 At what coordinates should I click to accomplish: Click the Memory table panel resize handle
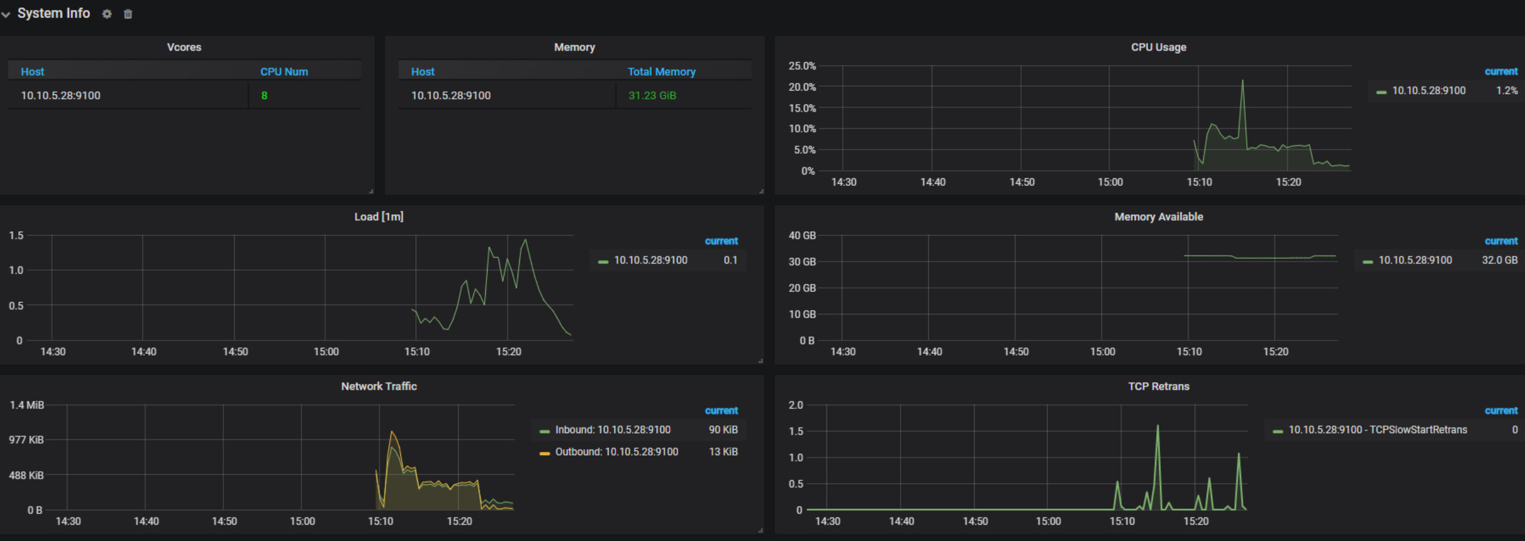click(x=761, y=191)
